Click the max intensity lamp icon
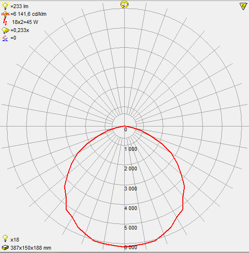The width and height of the screenshot is (249, 253). click(x=5, y=14)
